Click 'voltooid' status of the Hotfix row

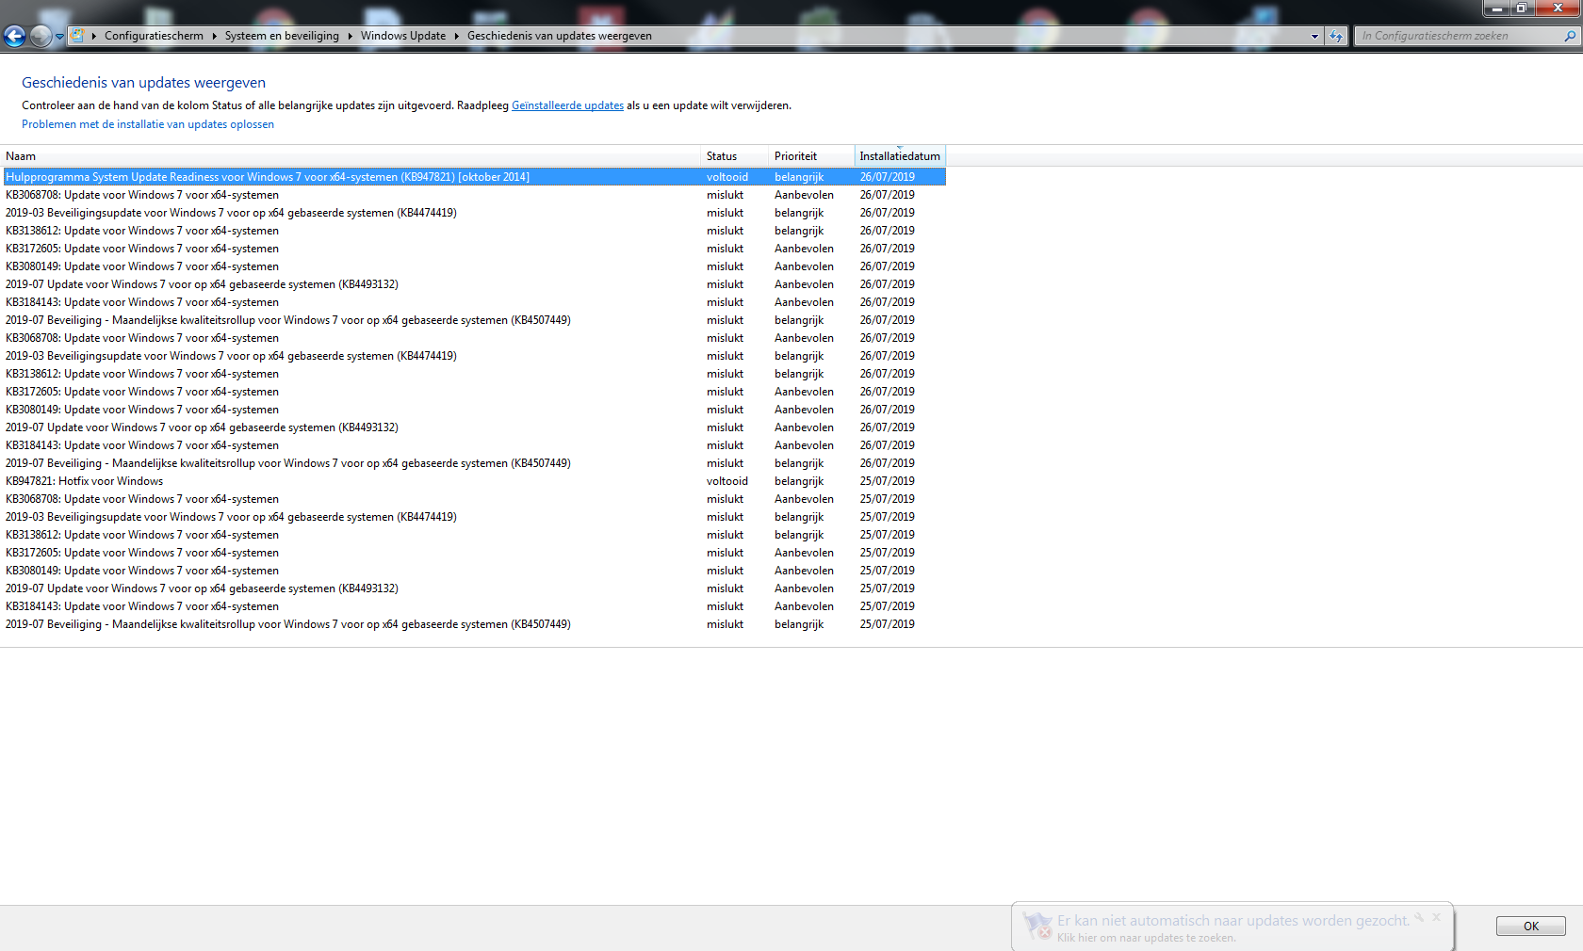click(x=727, y=481)
